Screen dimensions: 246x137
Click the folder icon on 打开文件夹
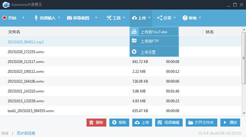(191, 123)
